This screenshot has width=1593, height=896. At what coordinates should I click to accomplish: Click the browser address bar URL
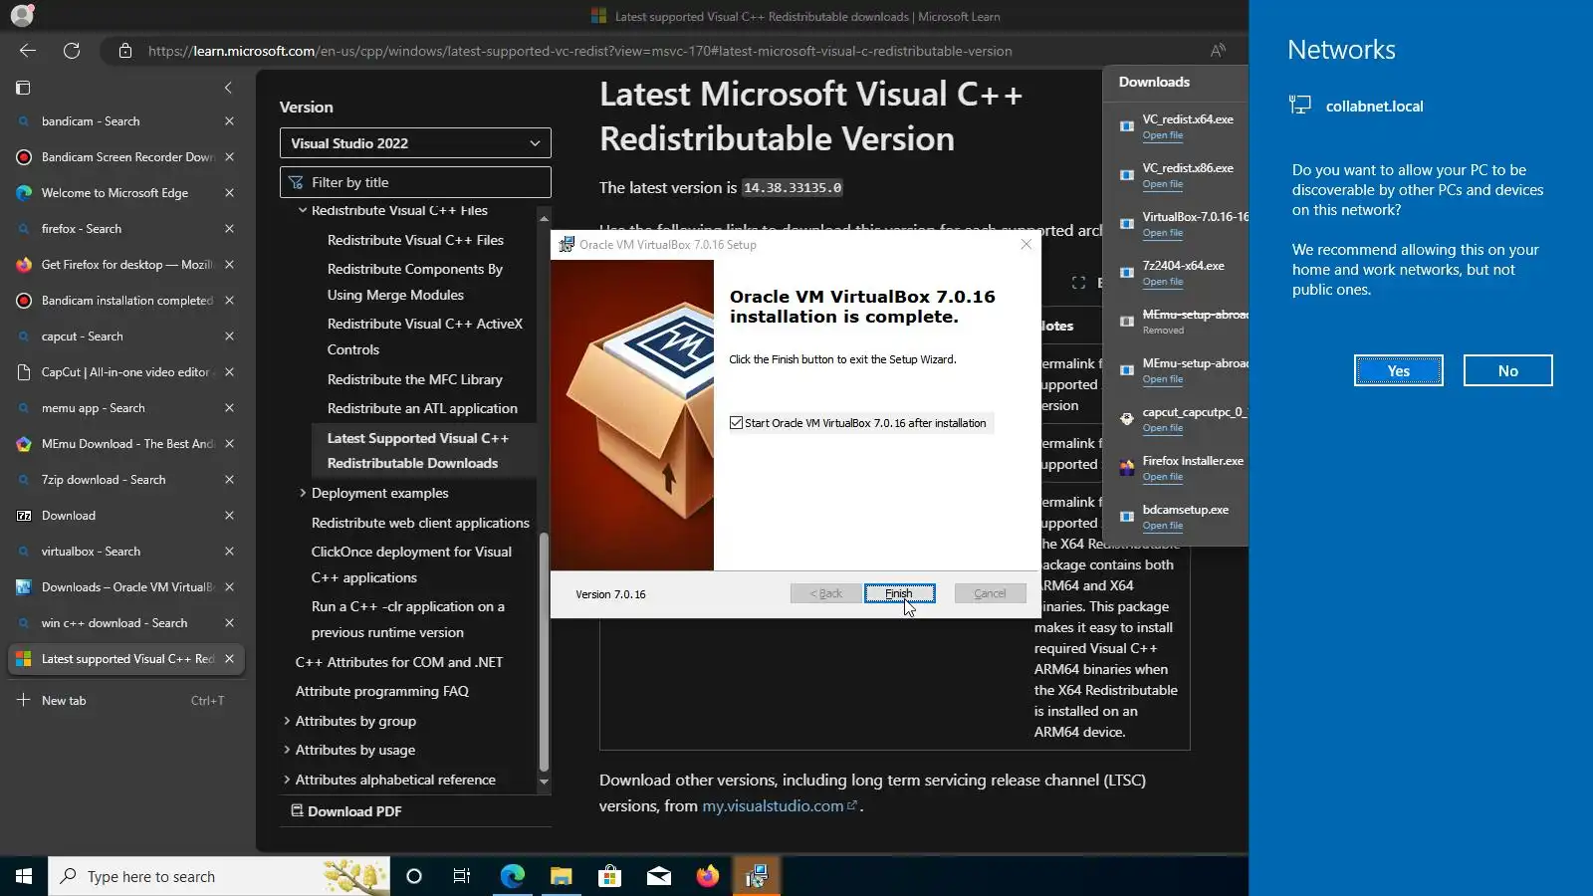click(579, 51)
